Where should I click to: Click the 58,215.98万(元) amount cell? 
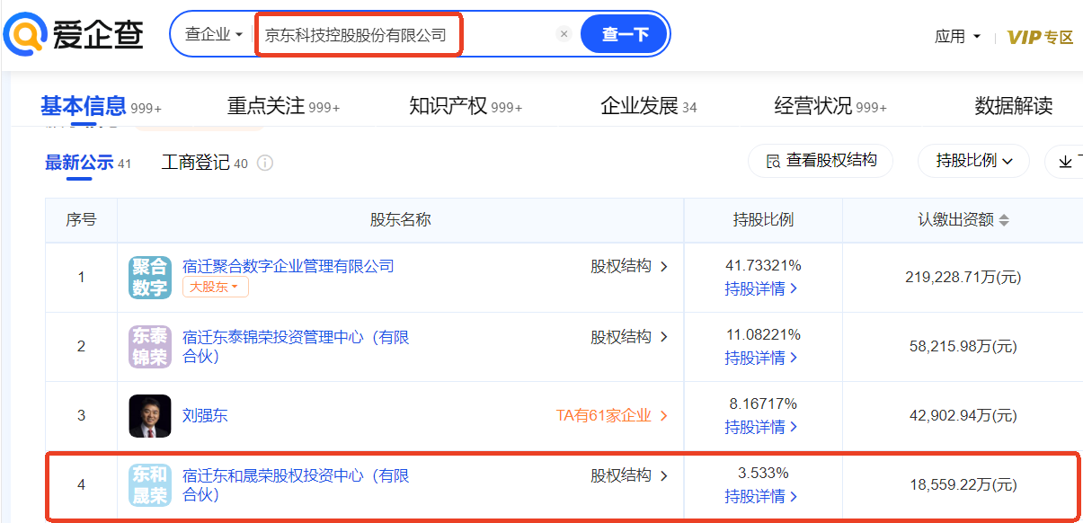(x=963, y=347)
